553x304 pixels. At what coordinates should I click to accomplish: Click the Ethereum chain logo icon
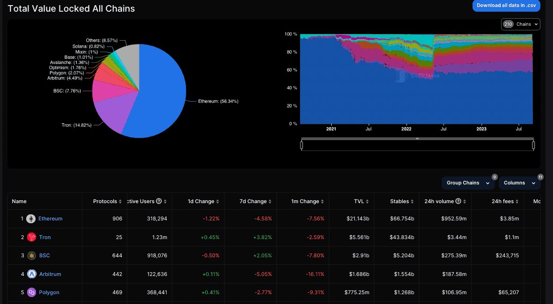[31, 219]
